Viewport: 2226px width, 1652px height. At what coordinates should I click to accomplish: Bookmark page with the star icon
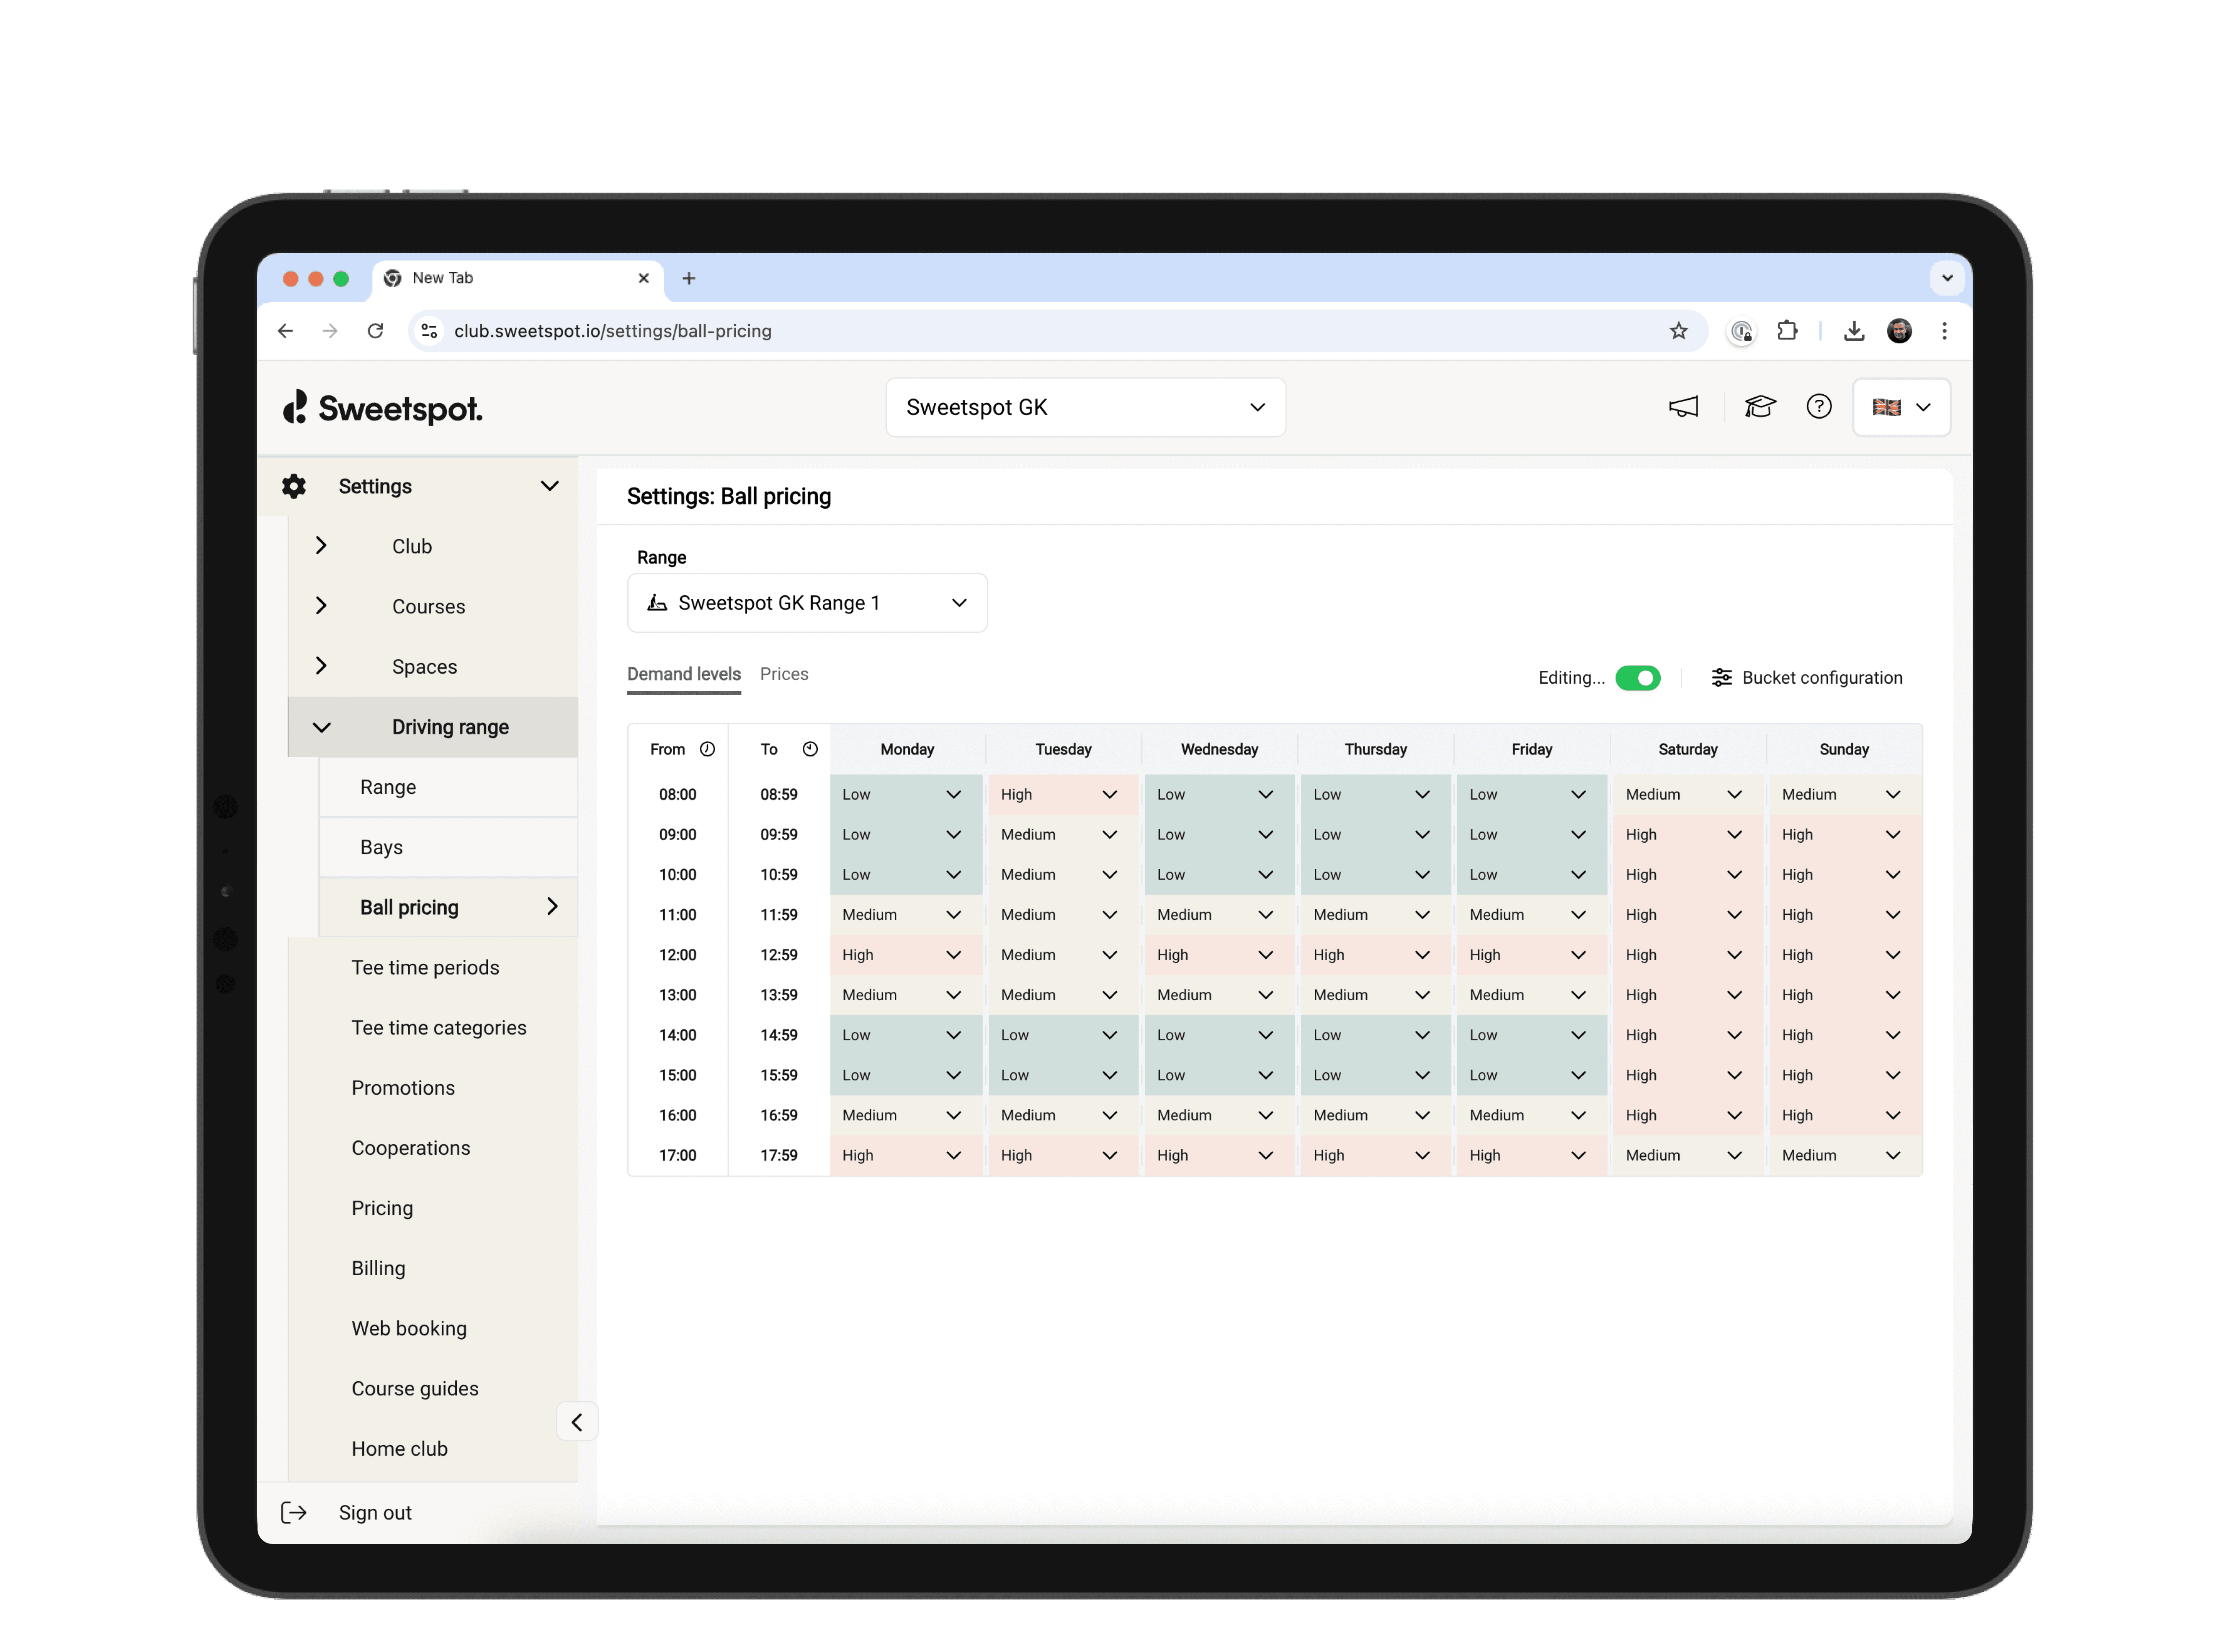(x=1678, y=331)
